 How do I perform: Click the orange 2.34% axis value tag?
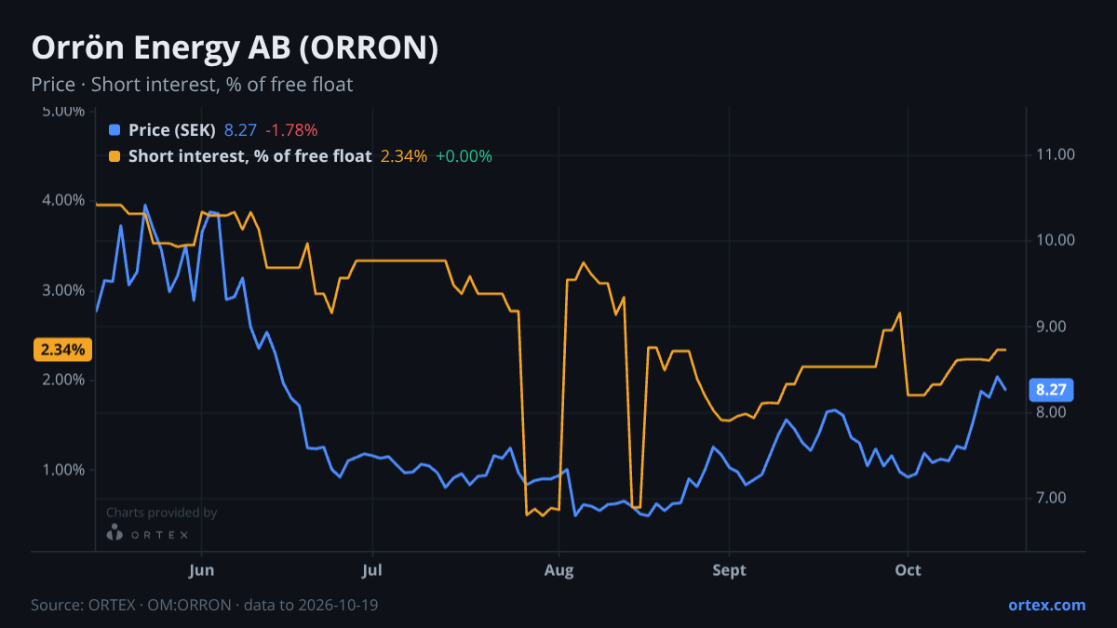[62, 350]
